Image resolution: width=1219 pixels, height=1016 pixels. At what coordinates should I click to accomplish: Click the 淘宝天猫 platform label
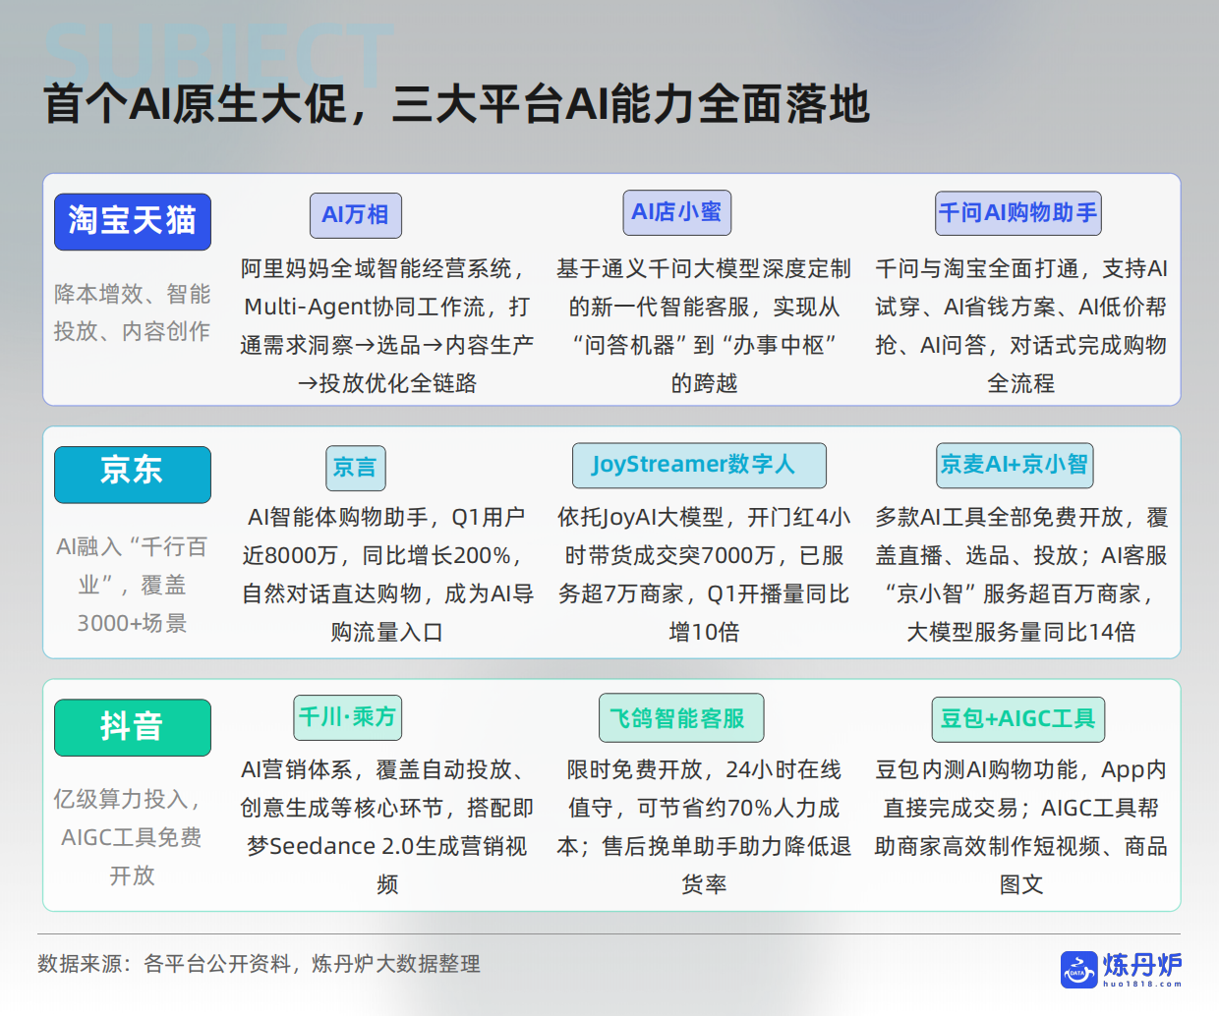point(133,221)
